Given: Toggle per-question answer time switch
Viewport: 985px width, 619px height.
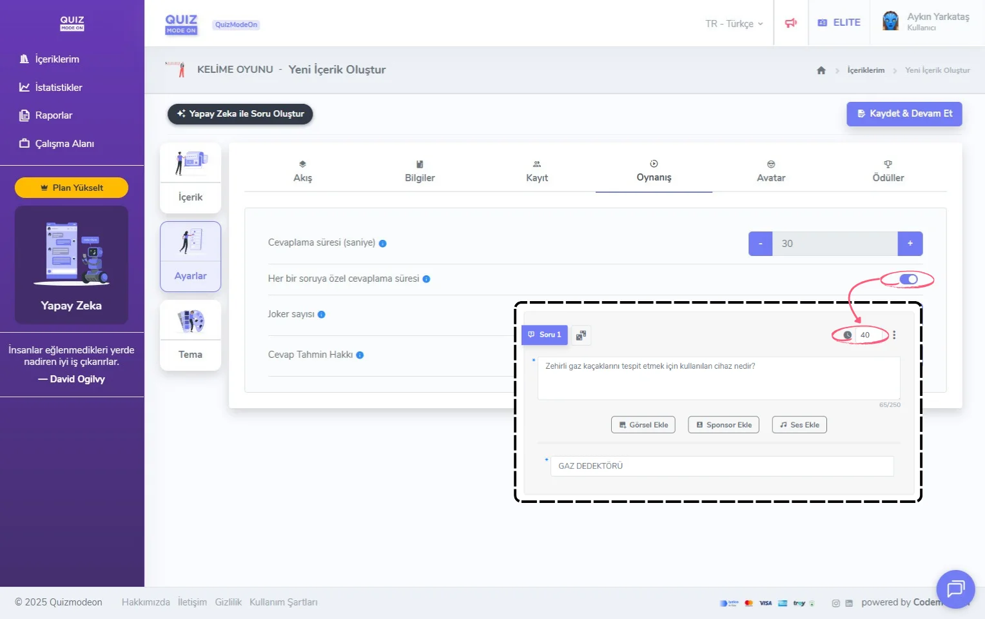Looking at the screenshot, I should tap(908, 279).
